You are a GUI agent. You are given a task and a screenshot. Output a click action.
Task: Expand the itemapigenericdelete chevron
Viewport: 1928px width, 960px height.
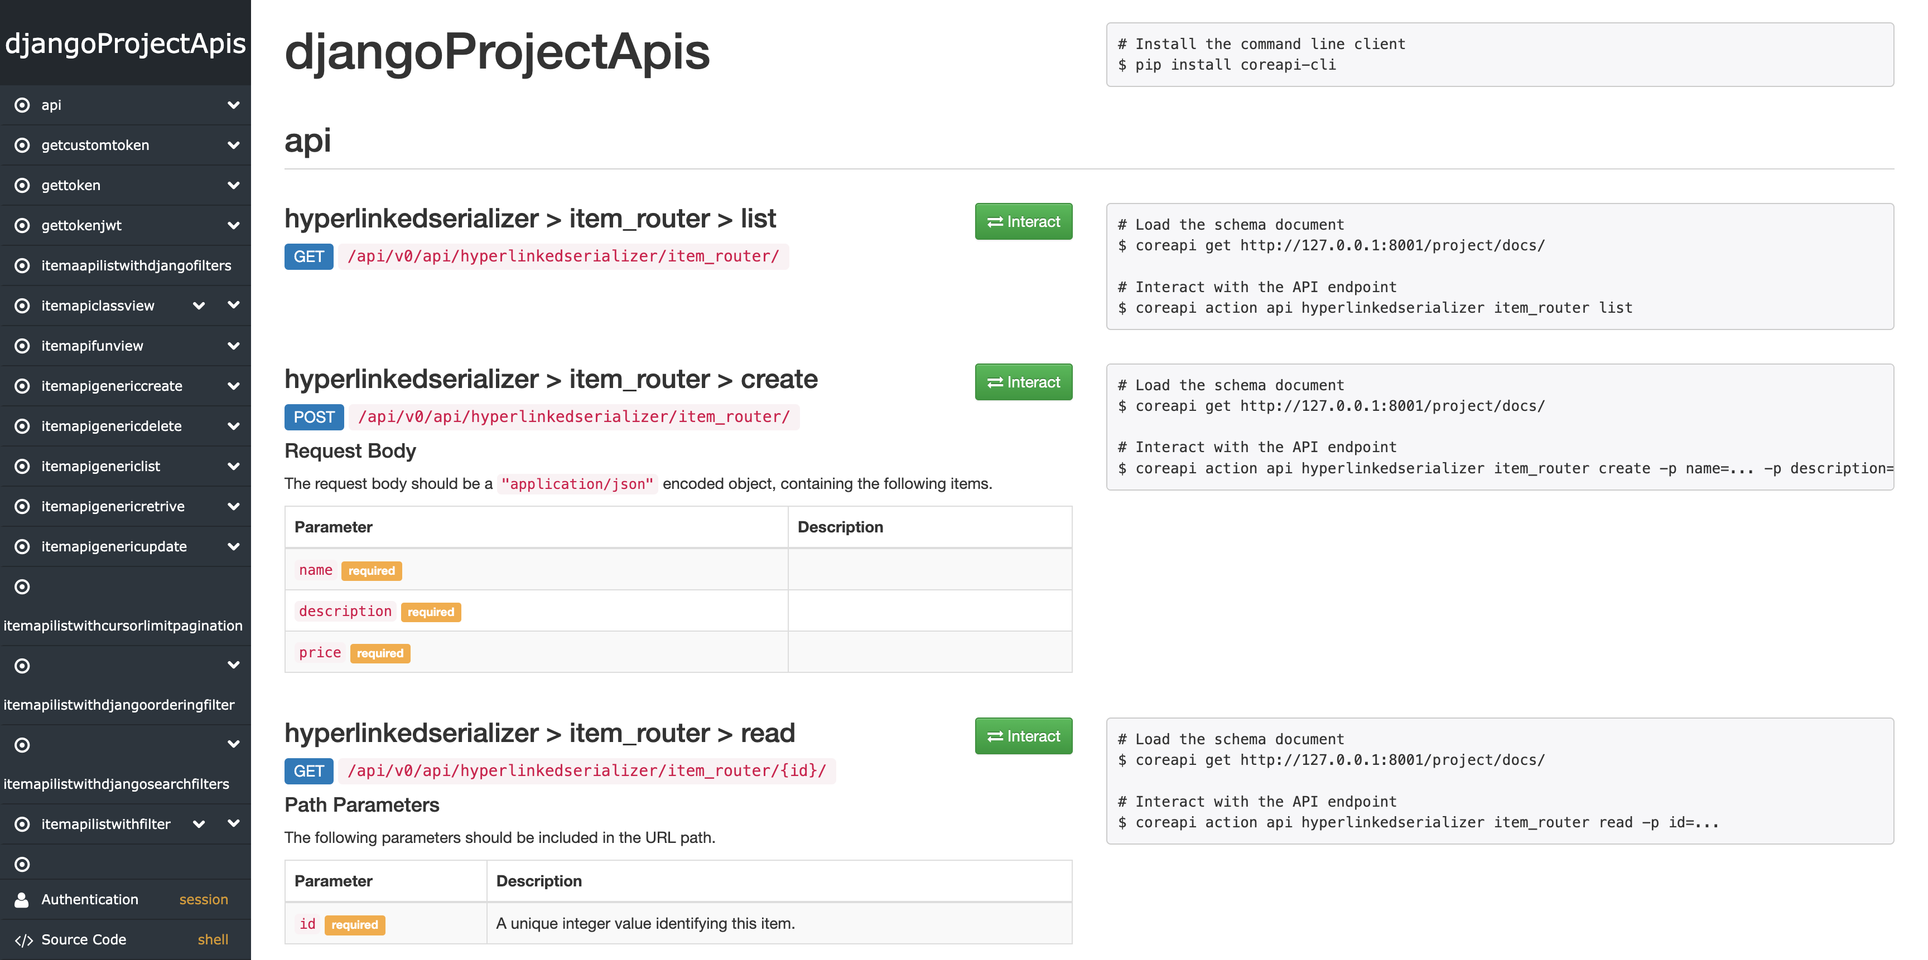(234, 426)
